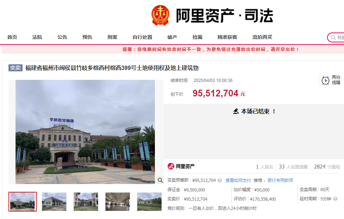
Task: Click the 再拍提醒 reminder button
Action: (336, 80)
